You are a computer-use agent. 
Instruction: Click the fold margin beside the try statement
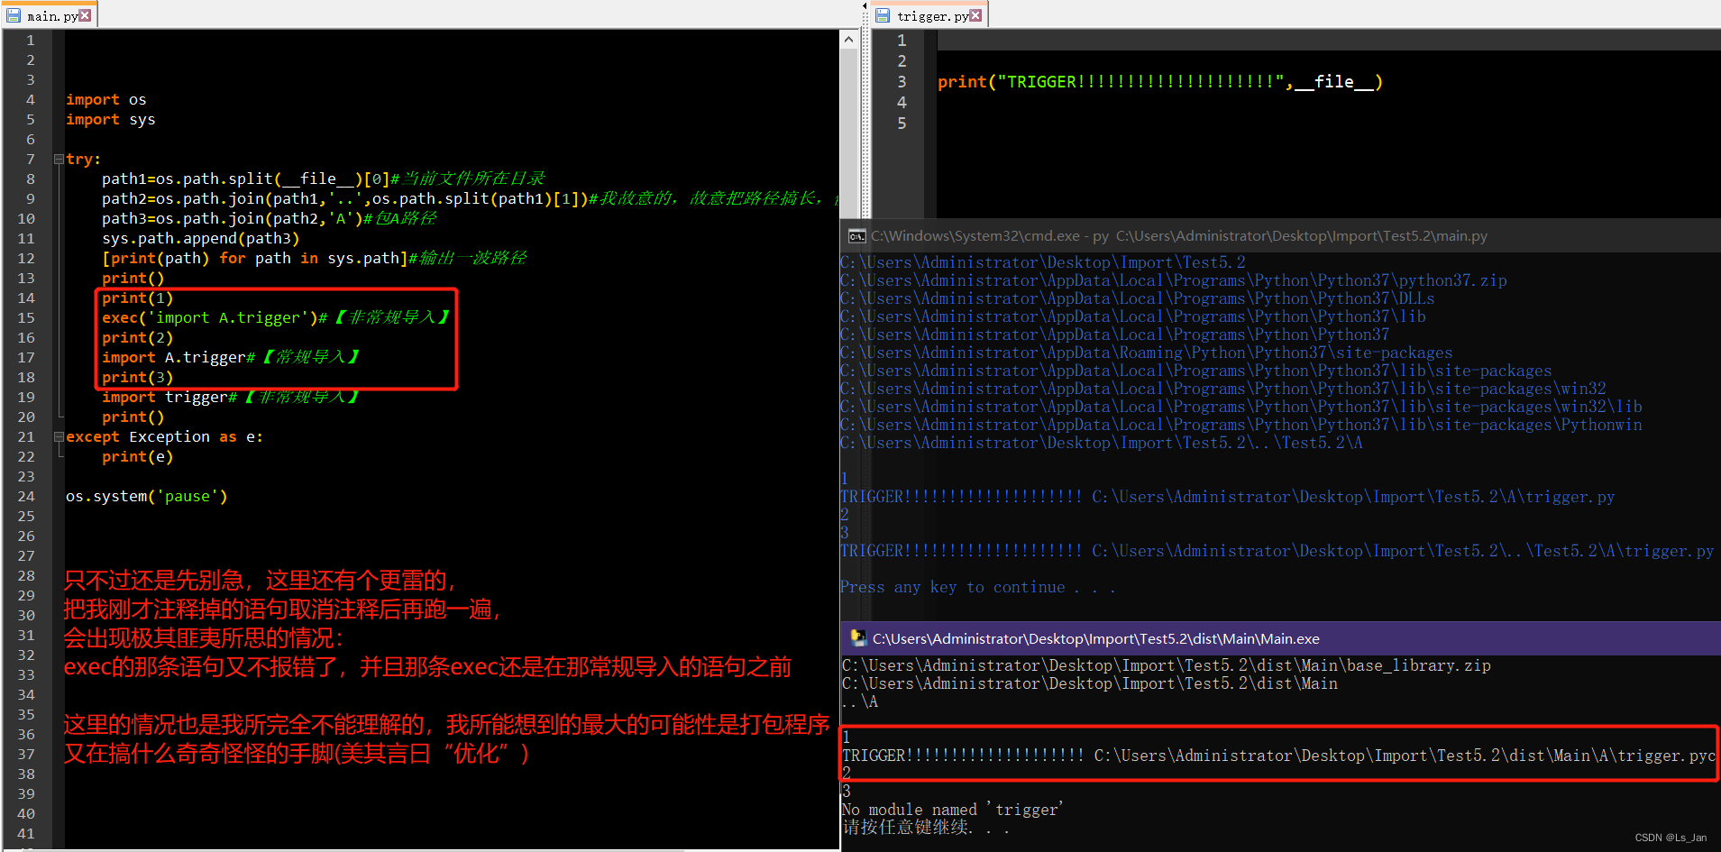tap(57, 158)
